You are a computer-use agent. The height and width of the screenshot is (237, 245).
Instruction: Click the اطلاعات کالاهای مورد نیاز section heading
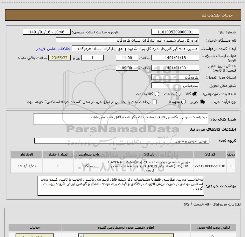pyautogui.click(x=212, y=129)
